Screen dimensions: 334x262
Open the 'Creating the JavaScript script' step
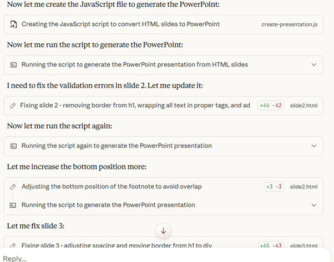(x=120, y=24)
